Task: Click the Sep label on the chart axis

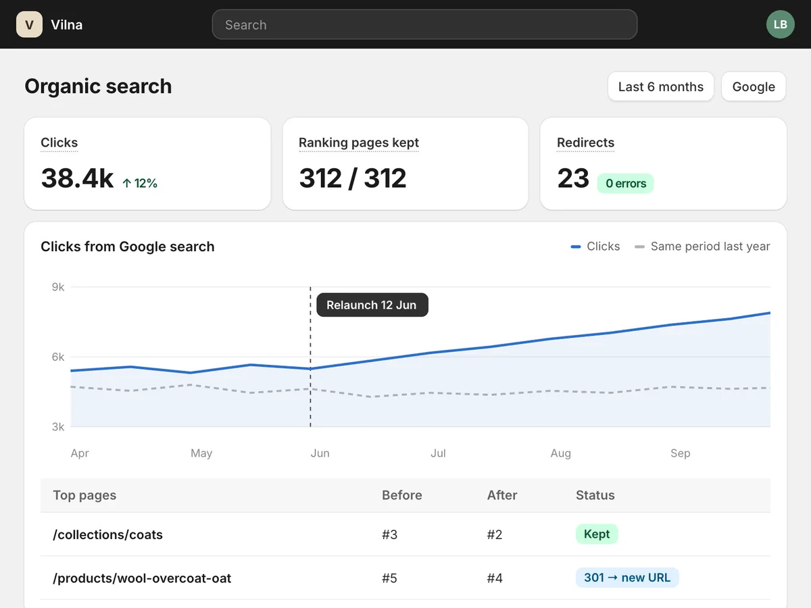Action: [680, 453]
